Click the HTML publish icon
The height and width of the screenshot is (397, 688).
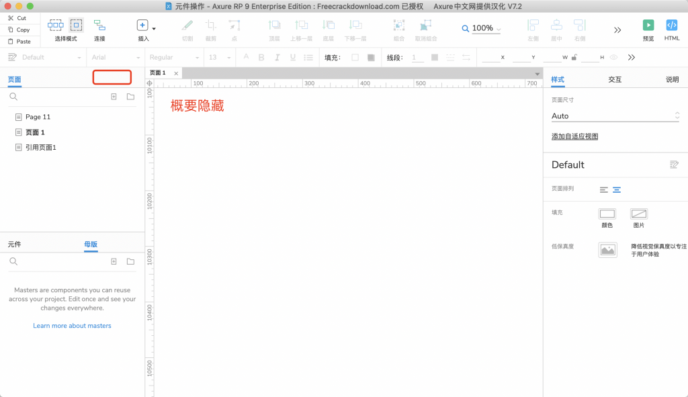pos(671,26)
